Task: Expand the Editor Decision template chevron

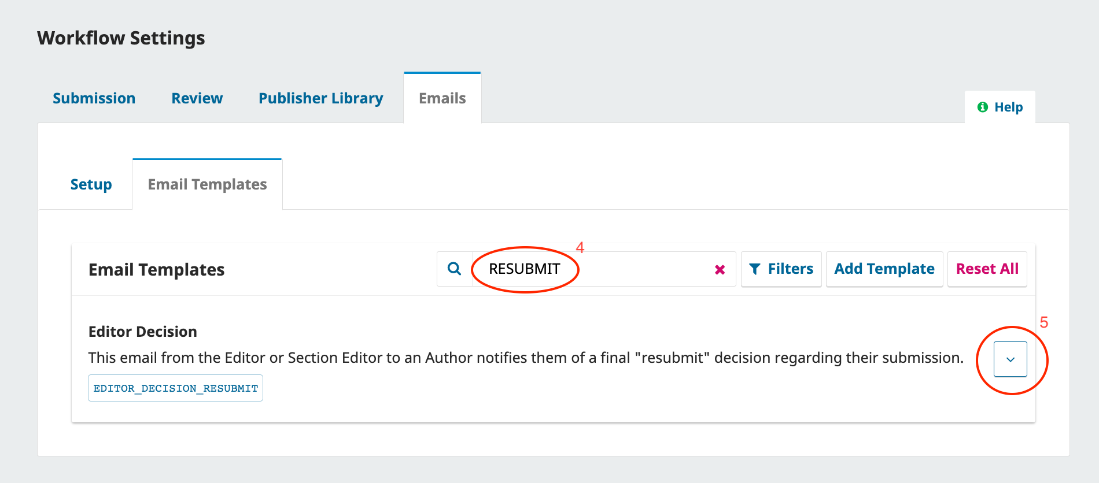Action: [1010, 359]
